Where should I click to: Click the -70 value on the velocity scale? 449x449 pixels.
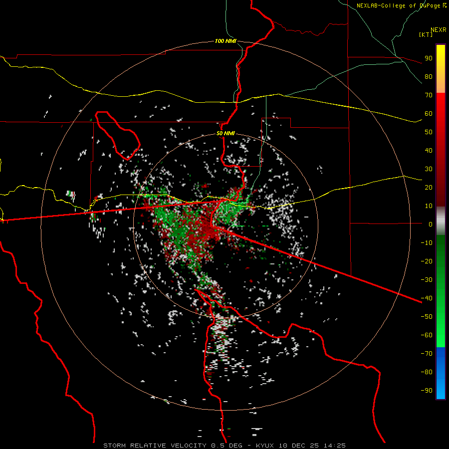[427, 353]
